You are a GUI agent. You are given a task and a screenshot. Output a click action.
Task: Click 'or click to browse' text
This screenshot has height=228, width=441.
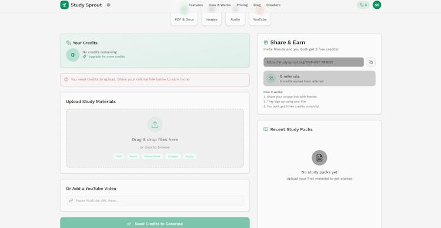[x=155, y=147]
